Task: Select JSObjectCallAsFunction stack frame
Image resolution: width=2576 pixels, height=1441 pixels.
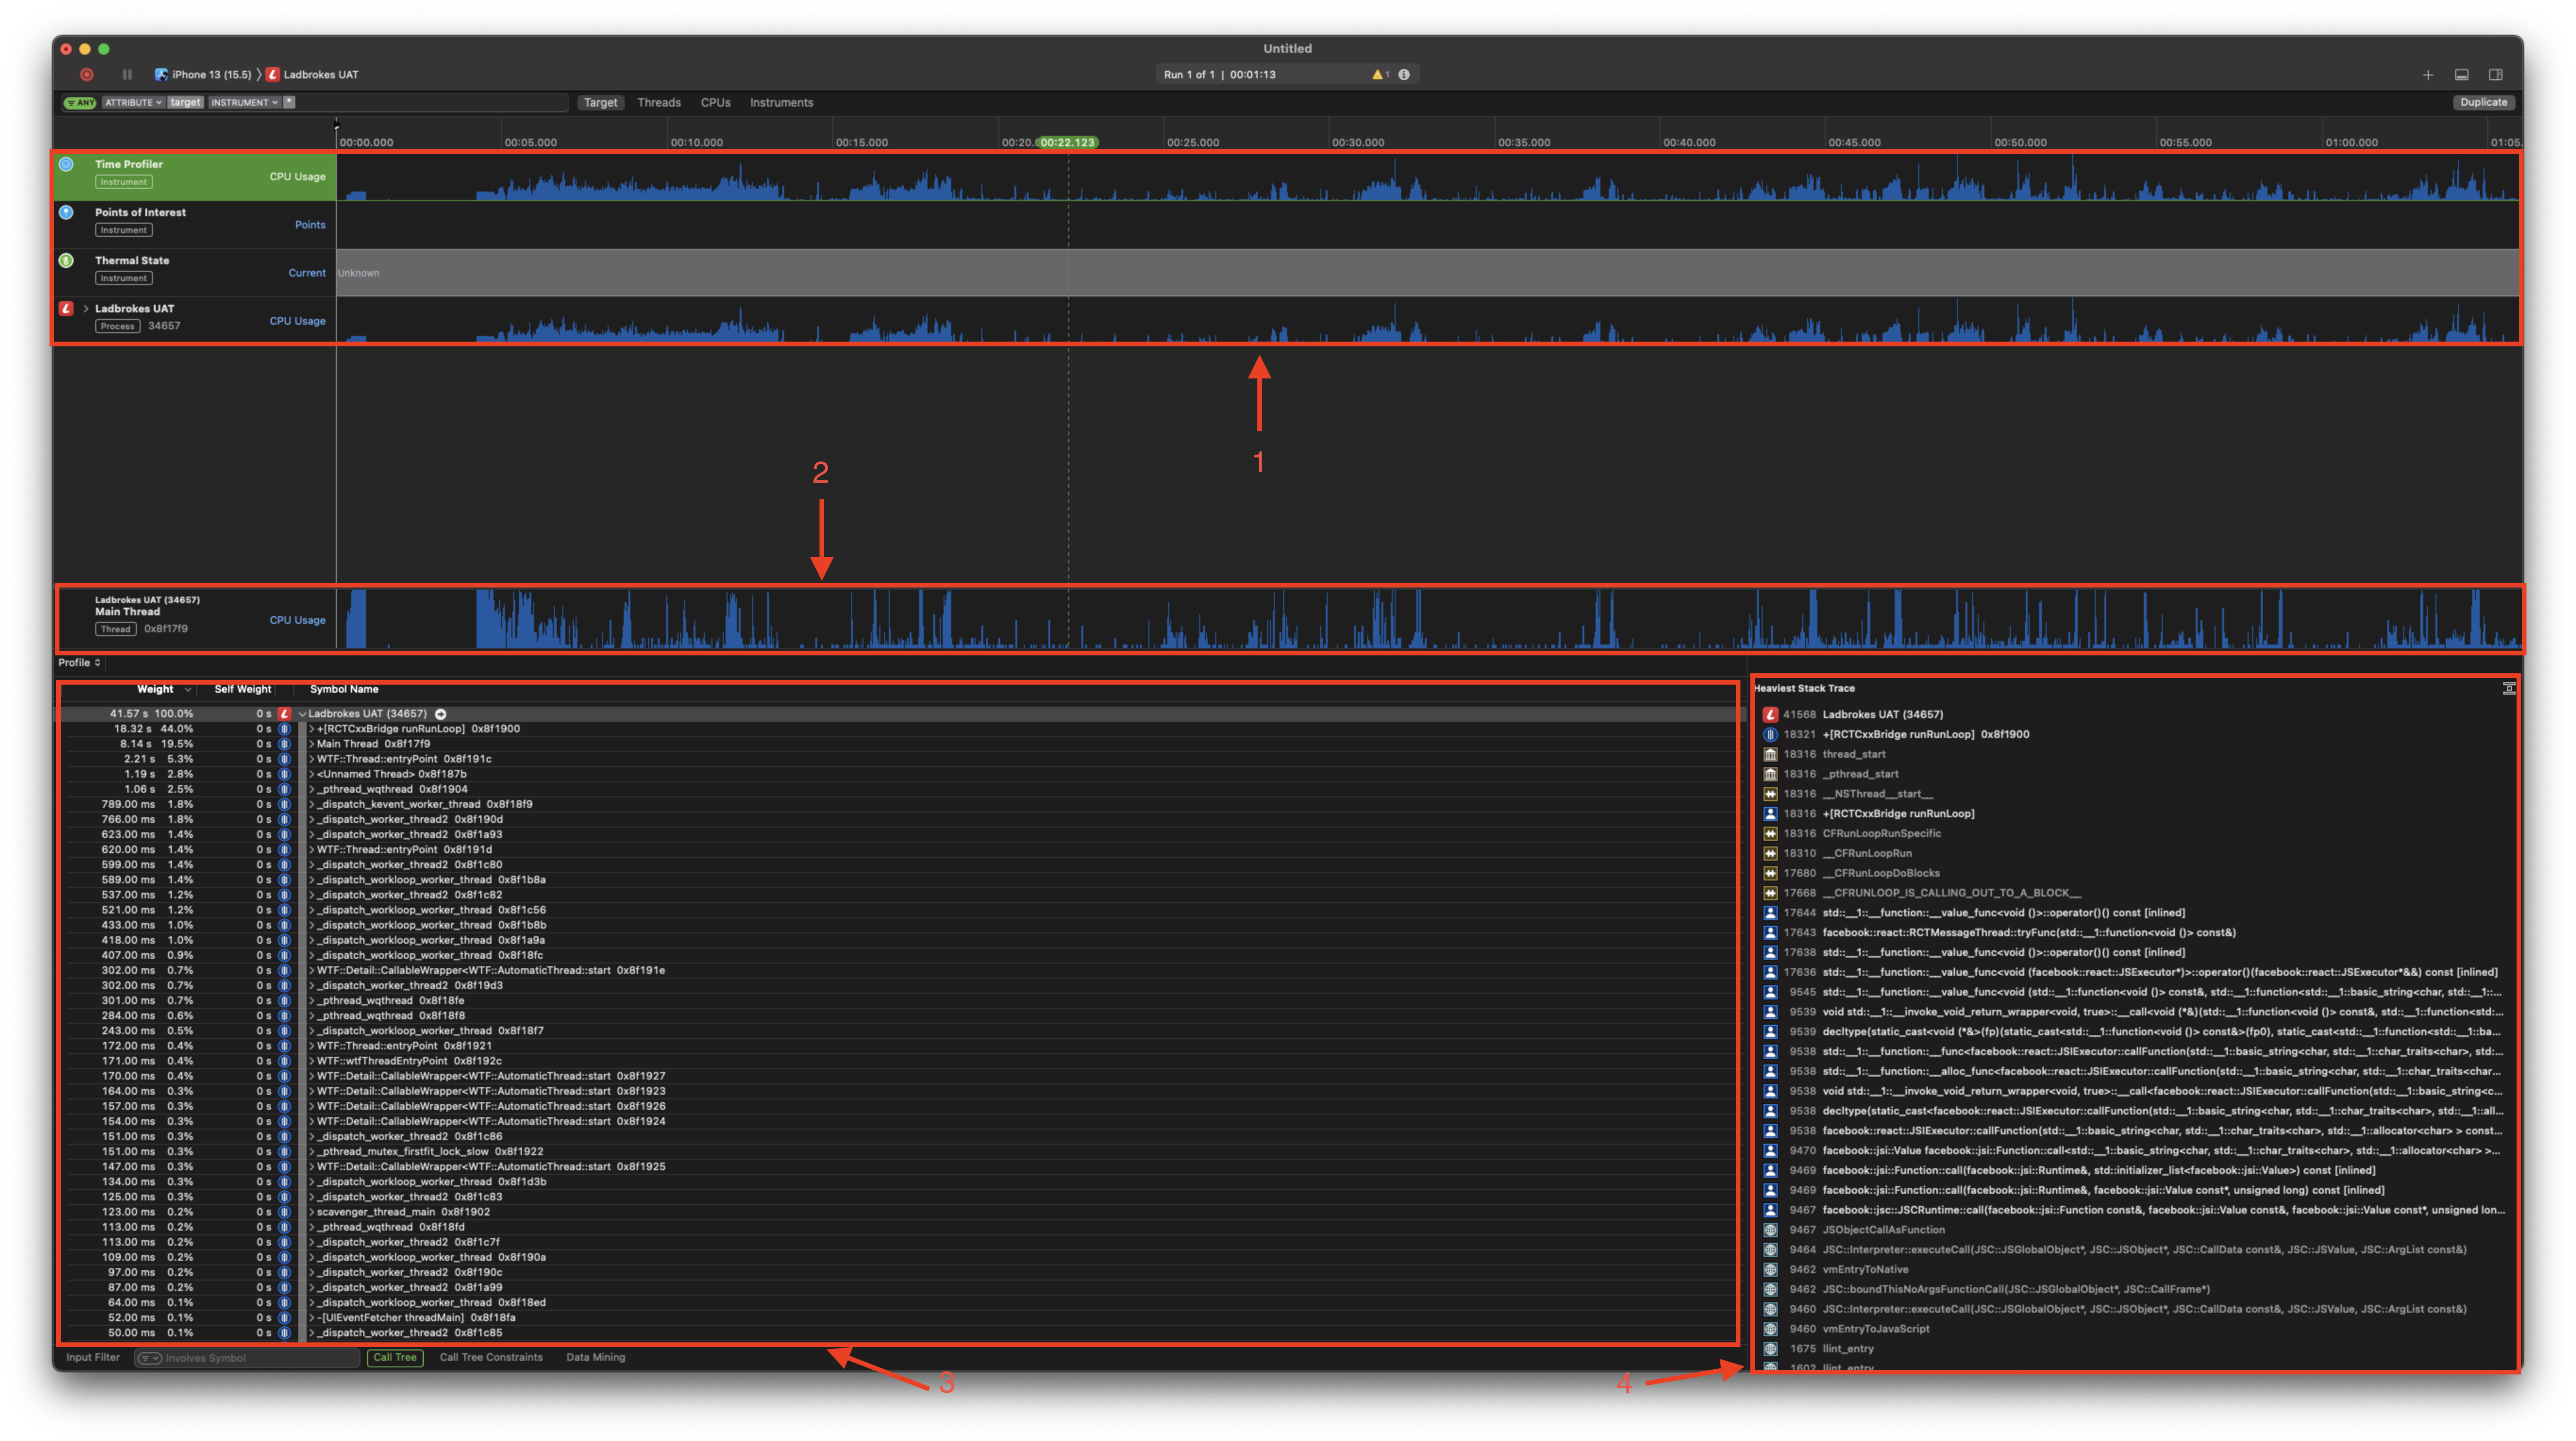Action: (1884, 1230)
